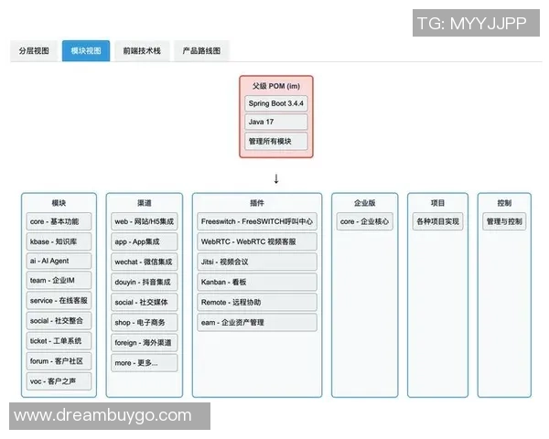The width and height of the screenshot is (549, 439).
Task: Click the 管理所有模块 box
Action: (x=276, y=142)
